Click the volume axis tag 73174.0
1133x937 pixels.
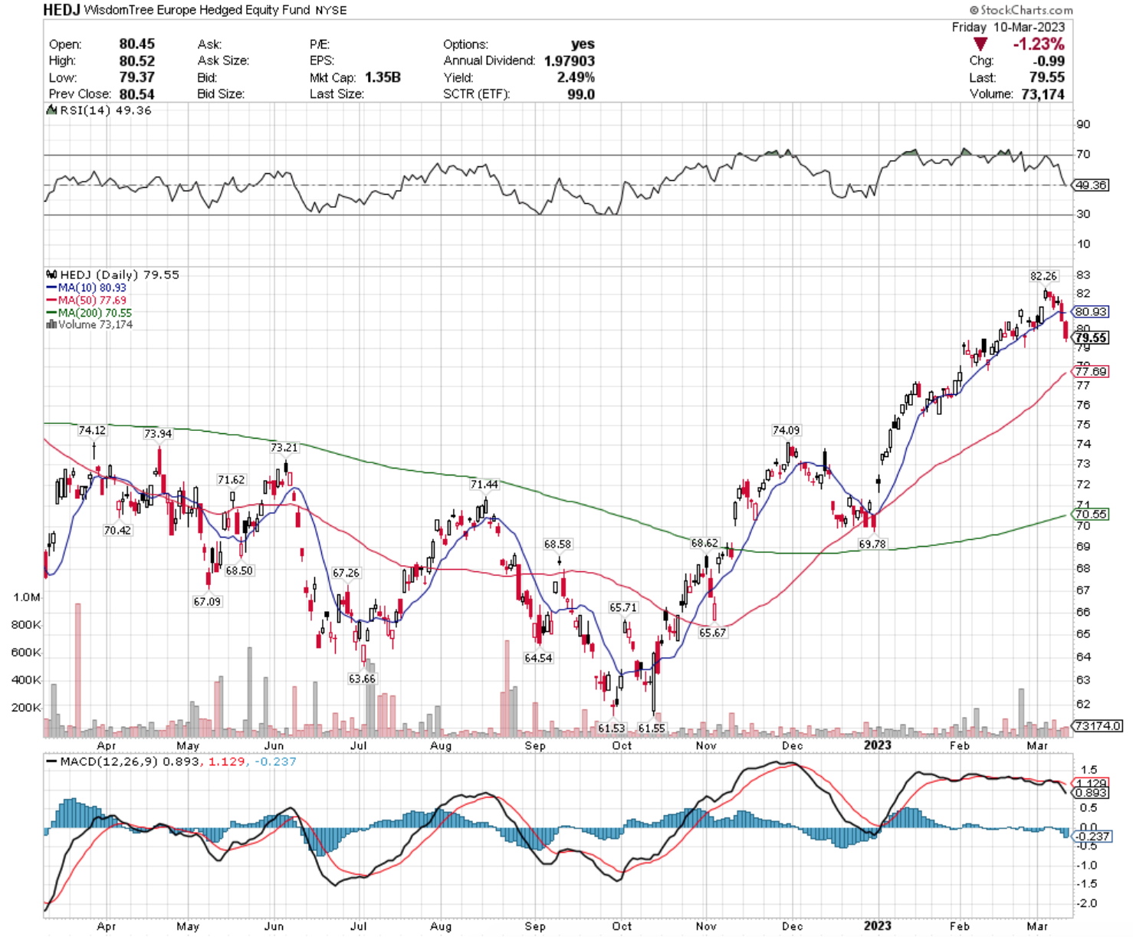[1098, 725]
